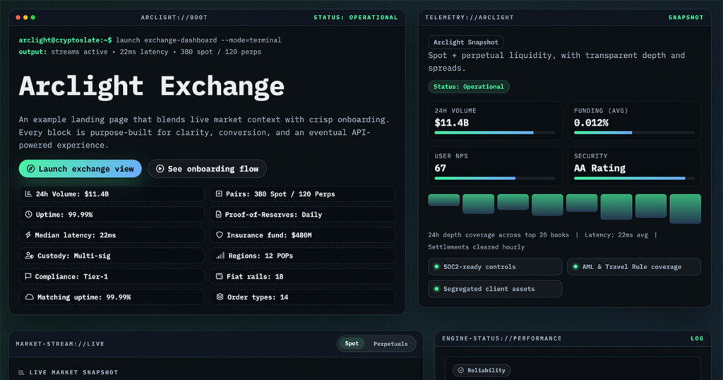Click the red window dot in Arclight boot panel

click(18, 18)
